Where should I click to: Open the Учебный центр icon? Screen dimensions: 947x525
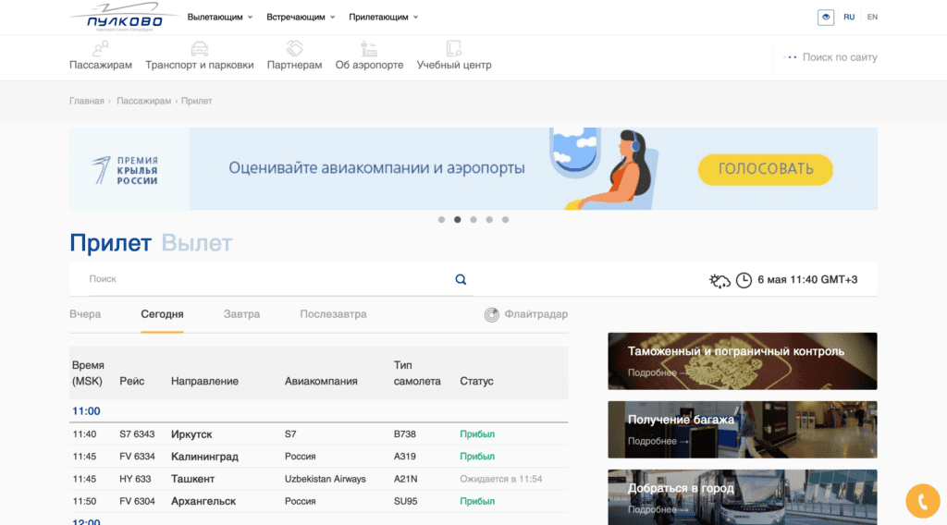pos(453,48)
